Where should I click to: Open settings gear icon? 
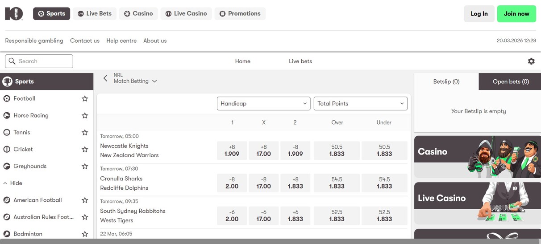pos(531,61)
